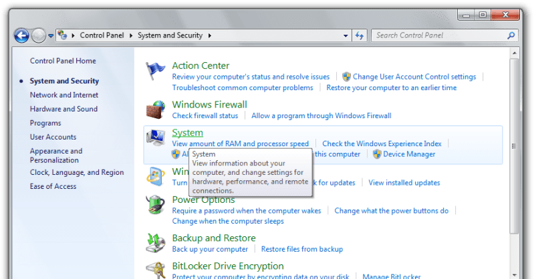Click shield icon beside Change User Account Control
The width and height of the screenshot is (534, 279).
(347, 77)
